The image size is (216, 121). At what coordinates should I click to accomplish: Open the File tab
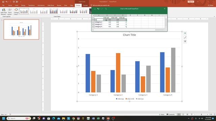tap(3, 5)
